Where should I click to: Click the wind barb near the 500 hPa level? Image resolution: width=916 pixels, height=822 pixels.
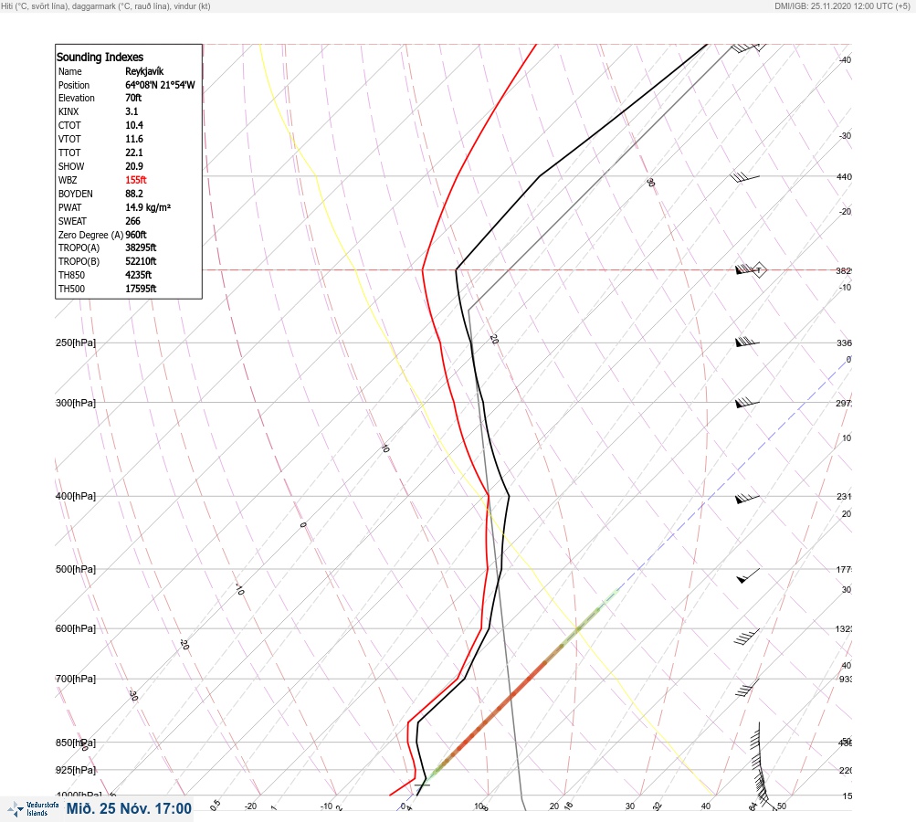tap(748, 575)
